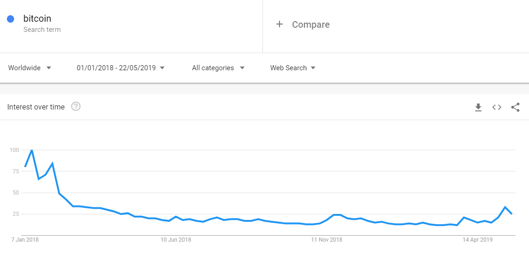Open the date range dropdown
529x274 pixels.
coord(120,68)
